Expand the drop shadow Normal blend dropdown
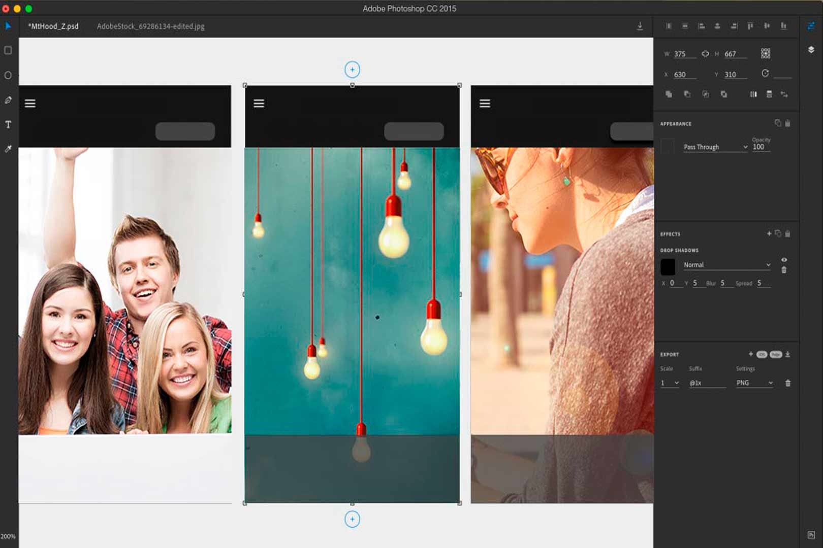 (726, 265)
